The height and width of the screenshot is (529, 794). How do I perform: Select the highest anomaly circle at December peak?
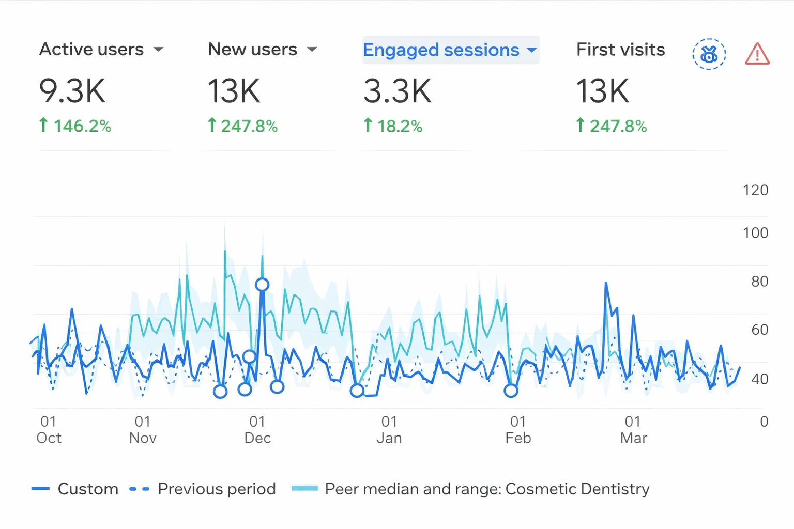pyautogui.click(x=262, y=285)
